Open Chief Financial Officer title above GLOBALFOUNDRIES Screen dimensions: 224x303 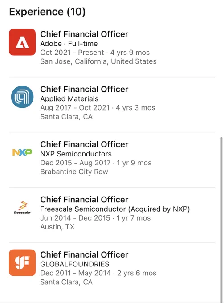click(84, 254)
